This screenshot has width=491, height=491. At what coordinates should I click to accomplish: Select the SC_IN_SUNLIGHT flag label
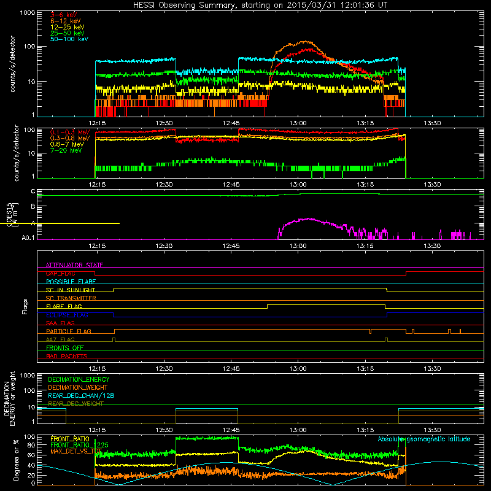[71, 290]
